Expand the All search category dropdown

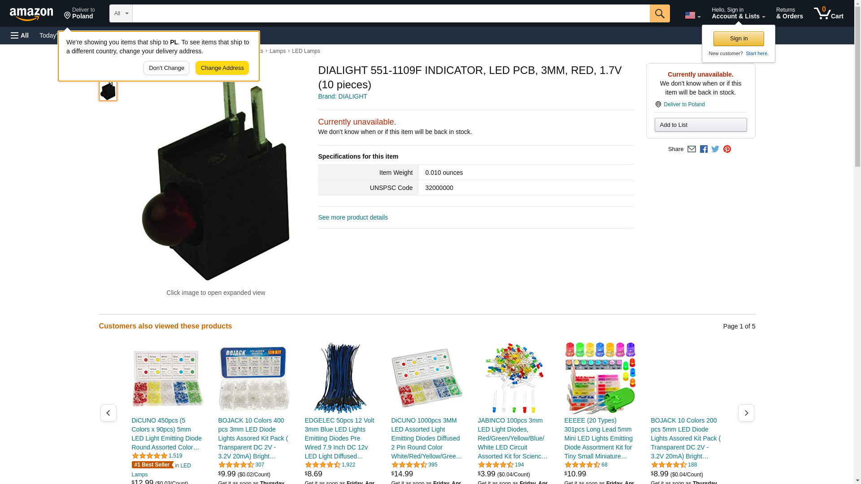pos(121,13)
